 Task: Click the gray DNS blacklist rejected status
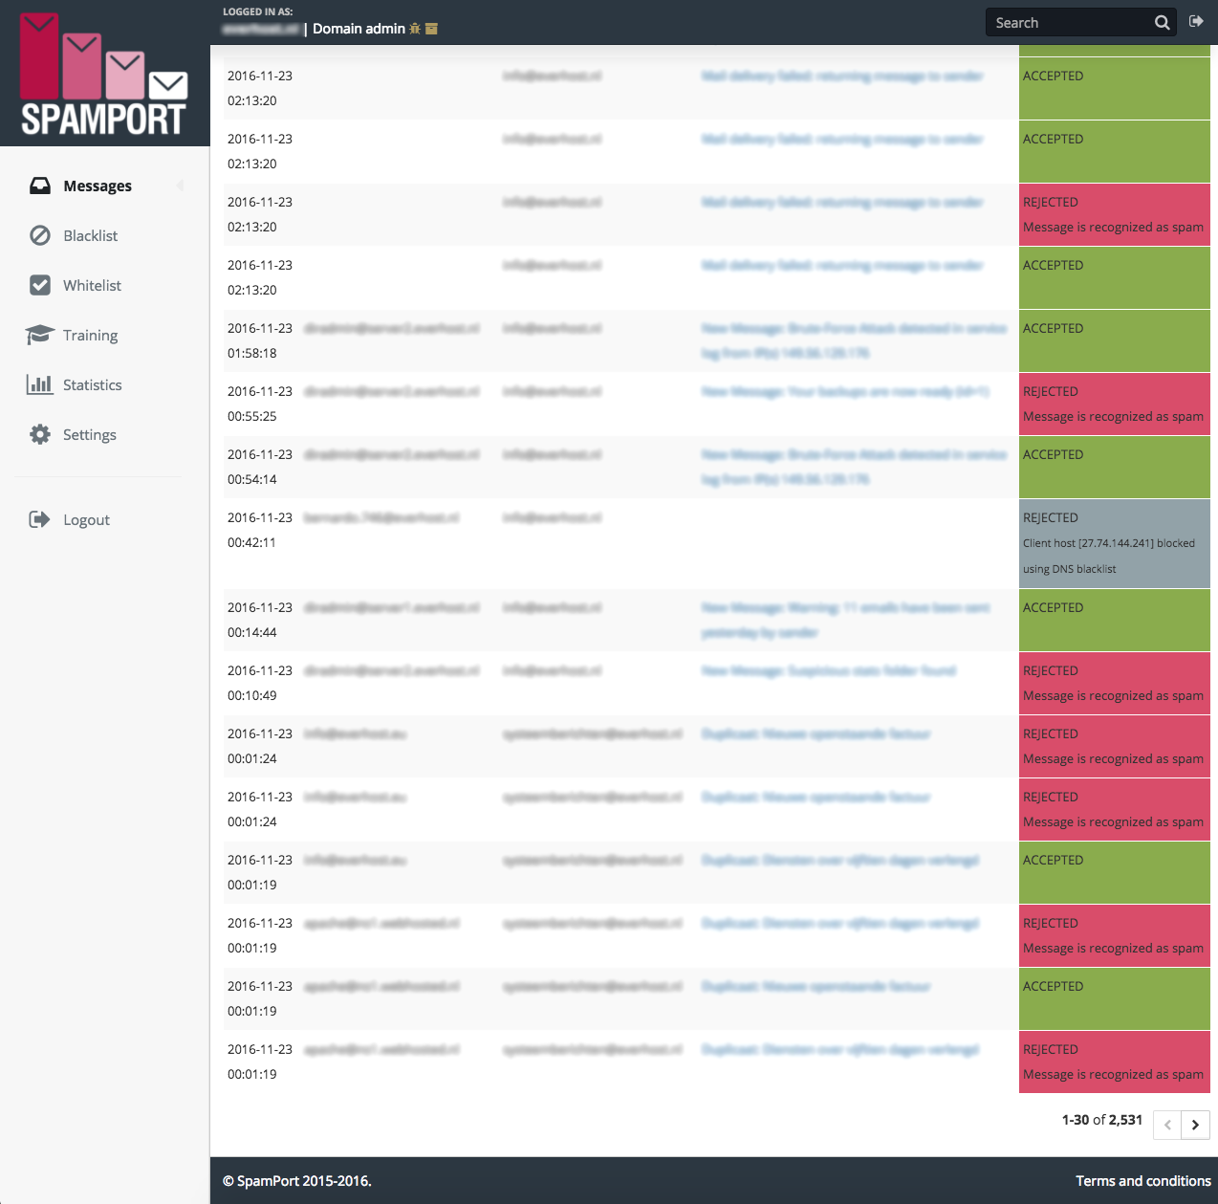click(x=1114, y=543)
